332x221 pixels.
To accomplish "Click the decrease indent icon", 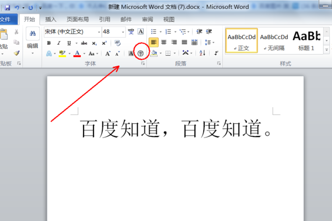I will point(199,31).
